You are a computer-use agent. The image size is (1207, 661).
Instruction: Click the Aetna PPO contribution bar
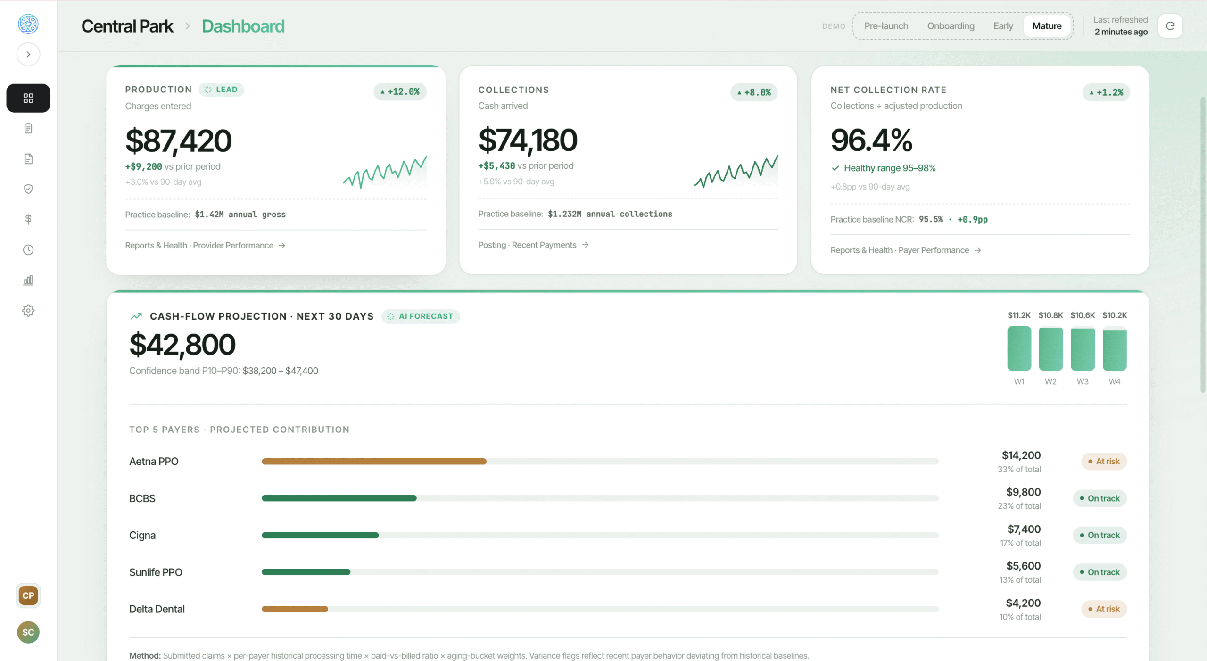[x=600, y=462]
